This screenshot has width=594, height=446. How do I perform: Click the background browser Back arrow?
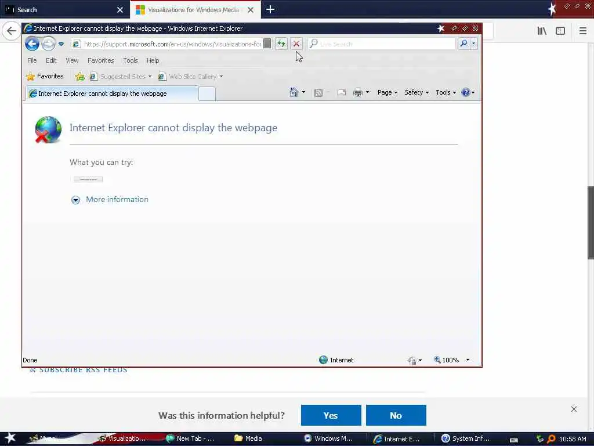[12, 31]
